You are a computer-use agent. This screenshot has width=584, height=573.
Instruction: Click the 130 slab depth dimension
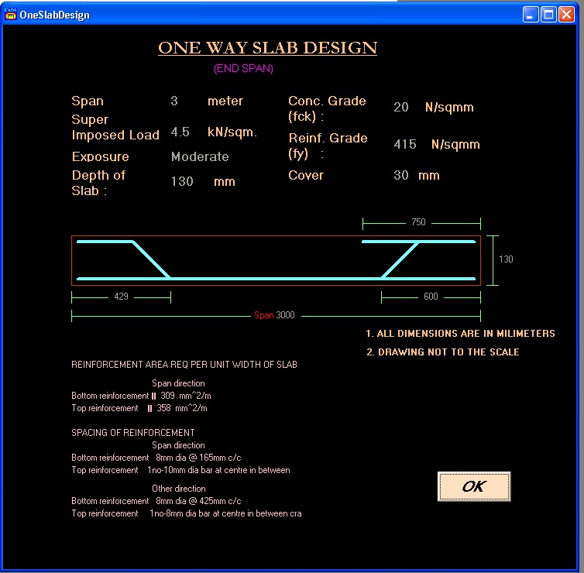506,259
